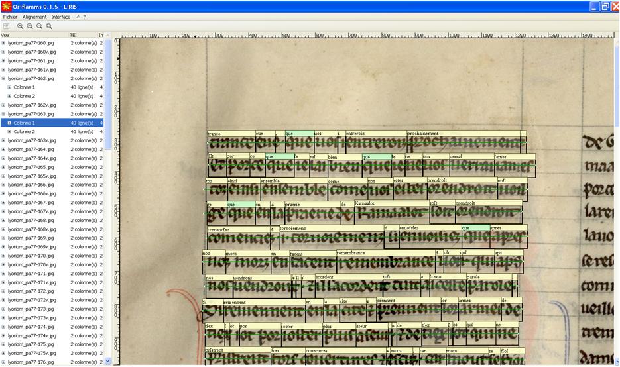Click the 40 ligne(s) cell of Colonne 2 under 163.jpg
This screenshot has width=620, height=367.
[82, 132]
